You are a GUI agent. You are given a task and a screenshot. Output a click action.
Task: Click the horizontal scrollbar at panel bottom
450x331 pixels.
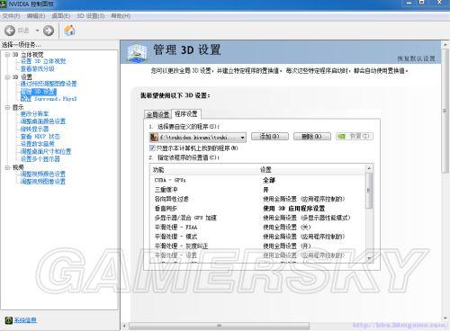tap(219, 326)
